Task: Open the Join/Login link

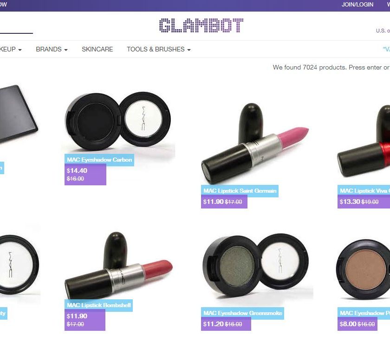Action: click(x=357, y=5)
